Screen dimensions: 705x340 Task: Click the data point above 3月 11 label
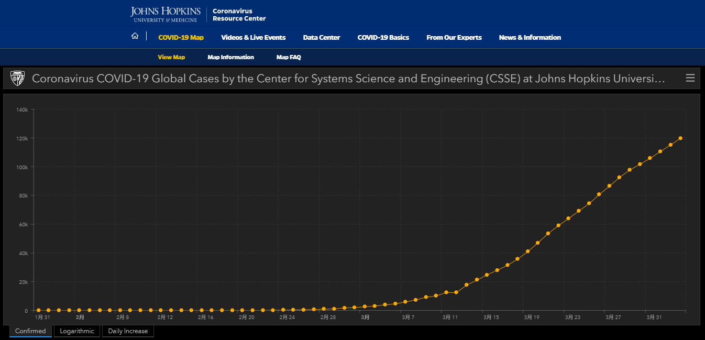[446, 292]
